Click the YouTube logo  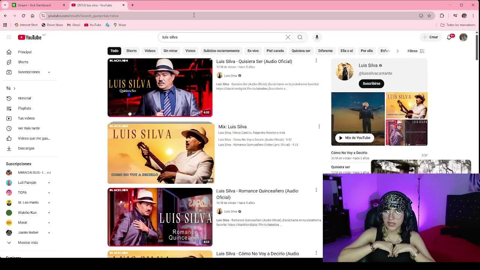tap(30, 37)
